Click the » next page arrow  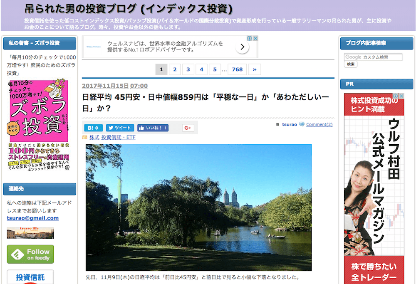pos(255,69)
